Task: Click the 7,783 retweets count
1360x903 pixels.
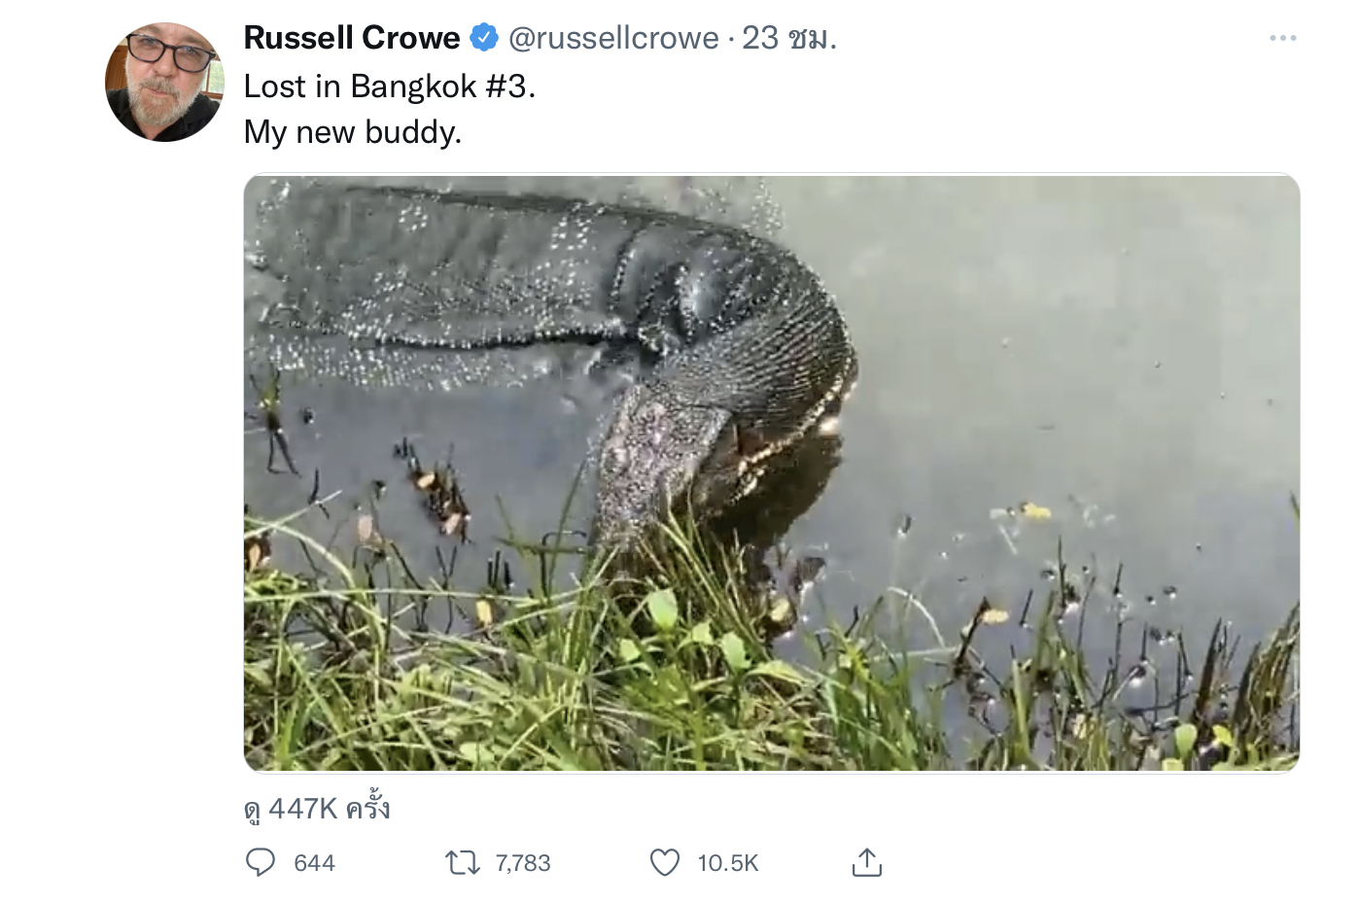Action: 523,863
